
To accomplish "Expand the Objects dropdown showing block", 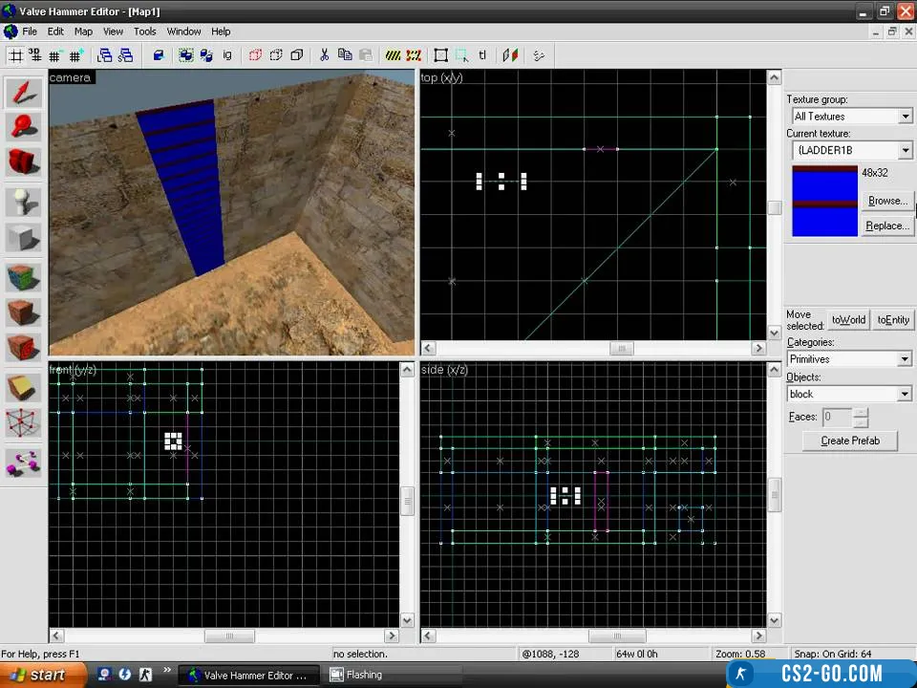I will [x=849, y=394].
